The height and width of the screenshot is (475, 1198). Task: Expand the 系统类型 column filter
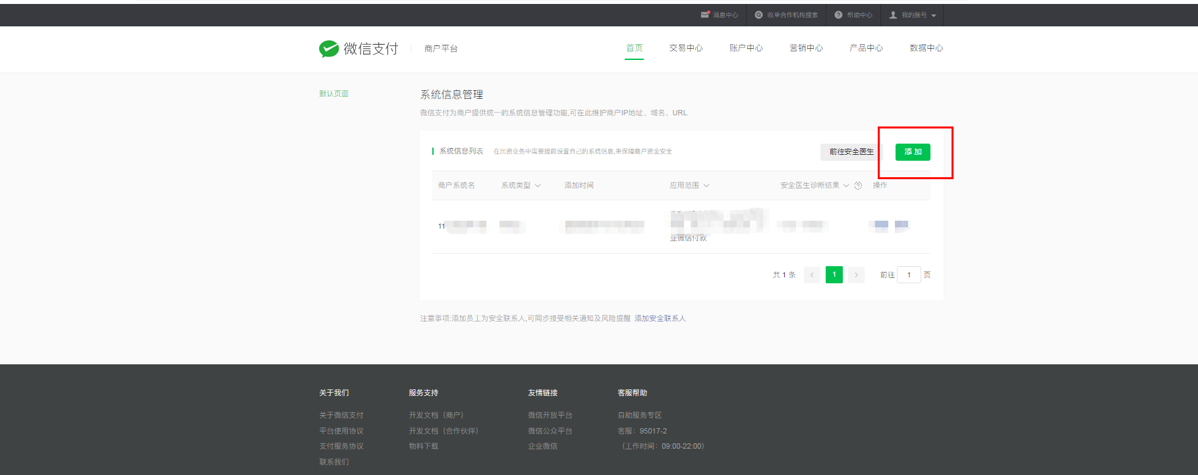538,186
